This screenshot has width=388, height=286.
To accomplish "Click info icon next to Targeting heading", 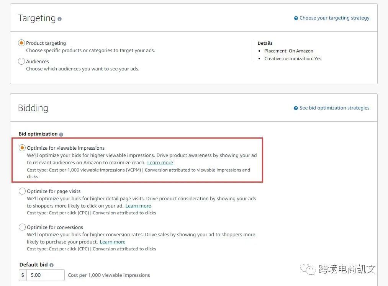I will click(60, 19).
